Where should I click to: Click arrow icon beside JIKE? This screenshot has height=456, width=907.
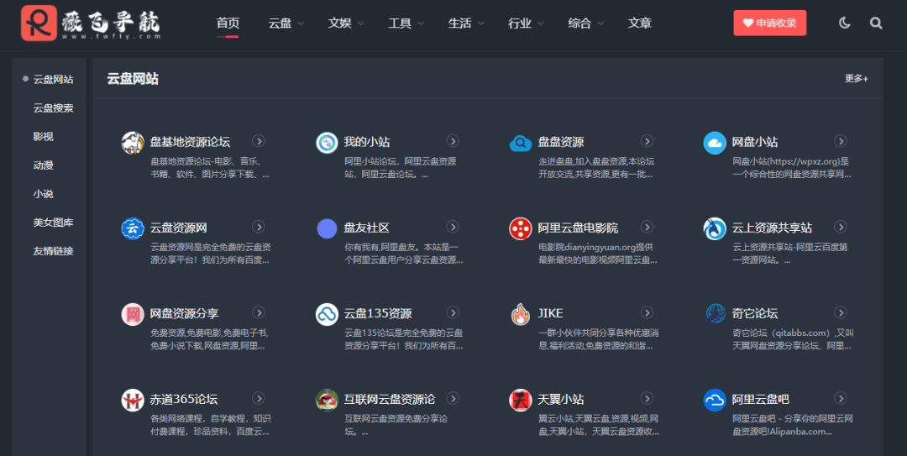pos(647,312)
